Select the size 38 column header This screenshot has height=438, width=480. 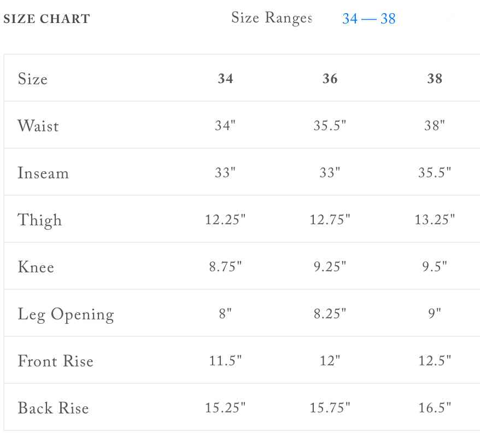click(x=434, y=79)
